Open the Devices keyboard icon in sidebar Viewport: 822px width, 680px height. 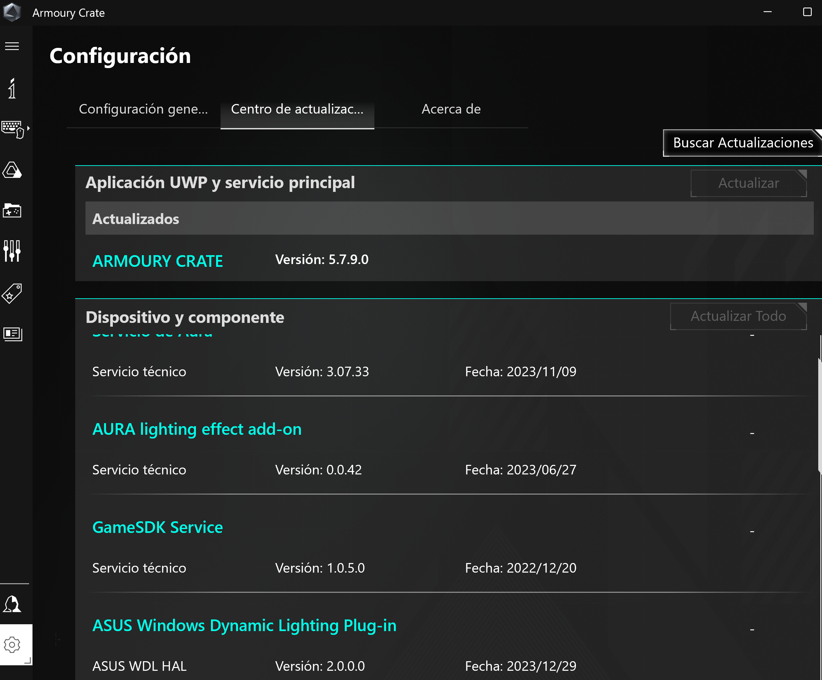click(x=13, y=129)
